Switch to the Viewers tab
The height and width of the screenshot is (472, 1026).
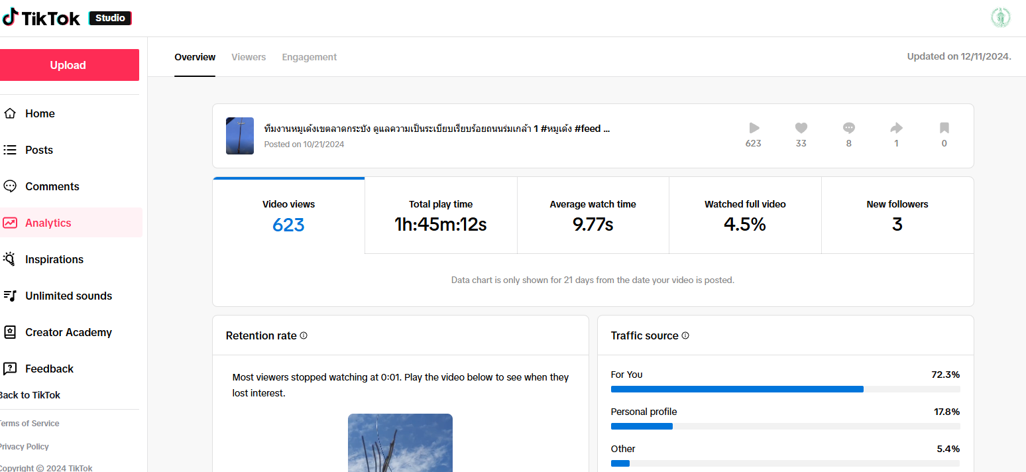[249, 57]
